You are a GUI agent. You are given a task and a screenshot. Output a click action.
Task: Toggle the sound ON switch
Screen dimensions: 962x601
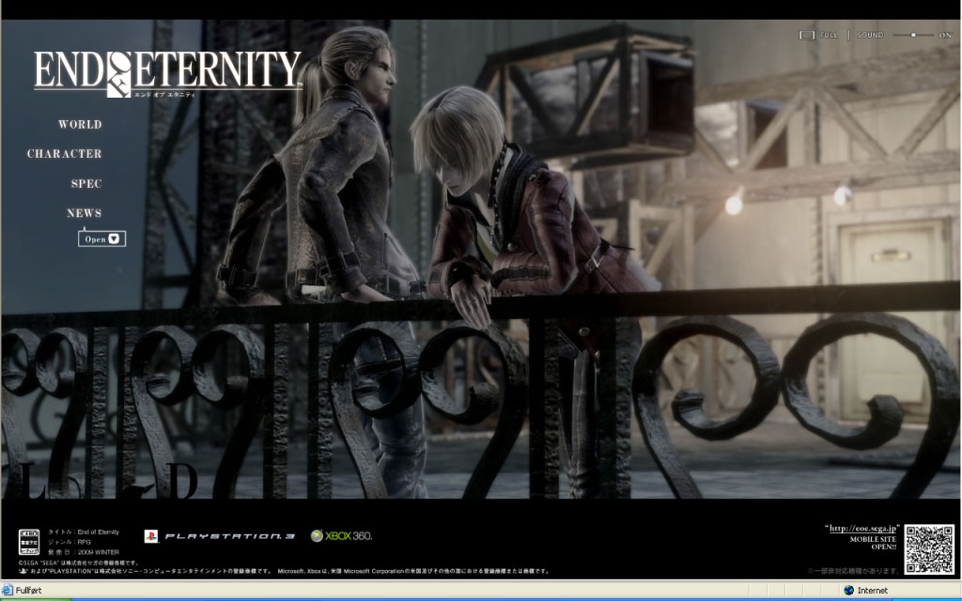(945, 35)
